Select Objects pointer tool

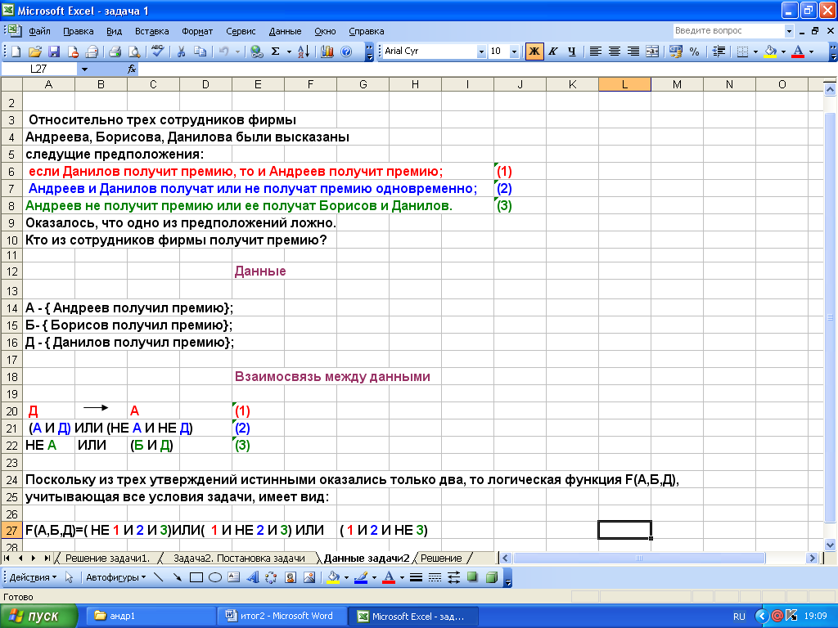pyautogui.click(x=69, y=577)
